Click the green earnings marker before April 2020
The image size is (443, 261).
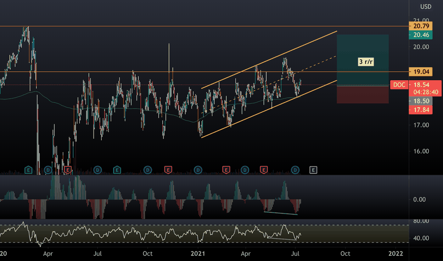pyautogui.click(x=28, y=170)
